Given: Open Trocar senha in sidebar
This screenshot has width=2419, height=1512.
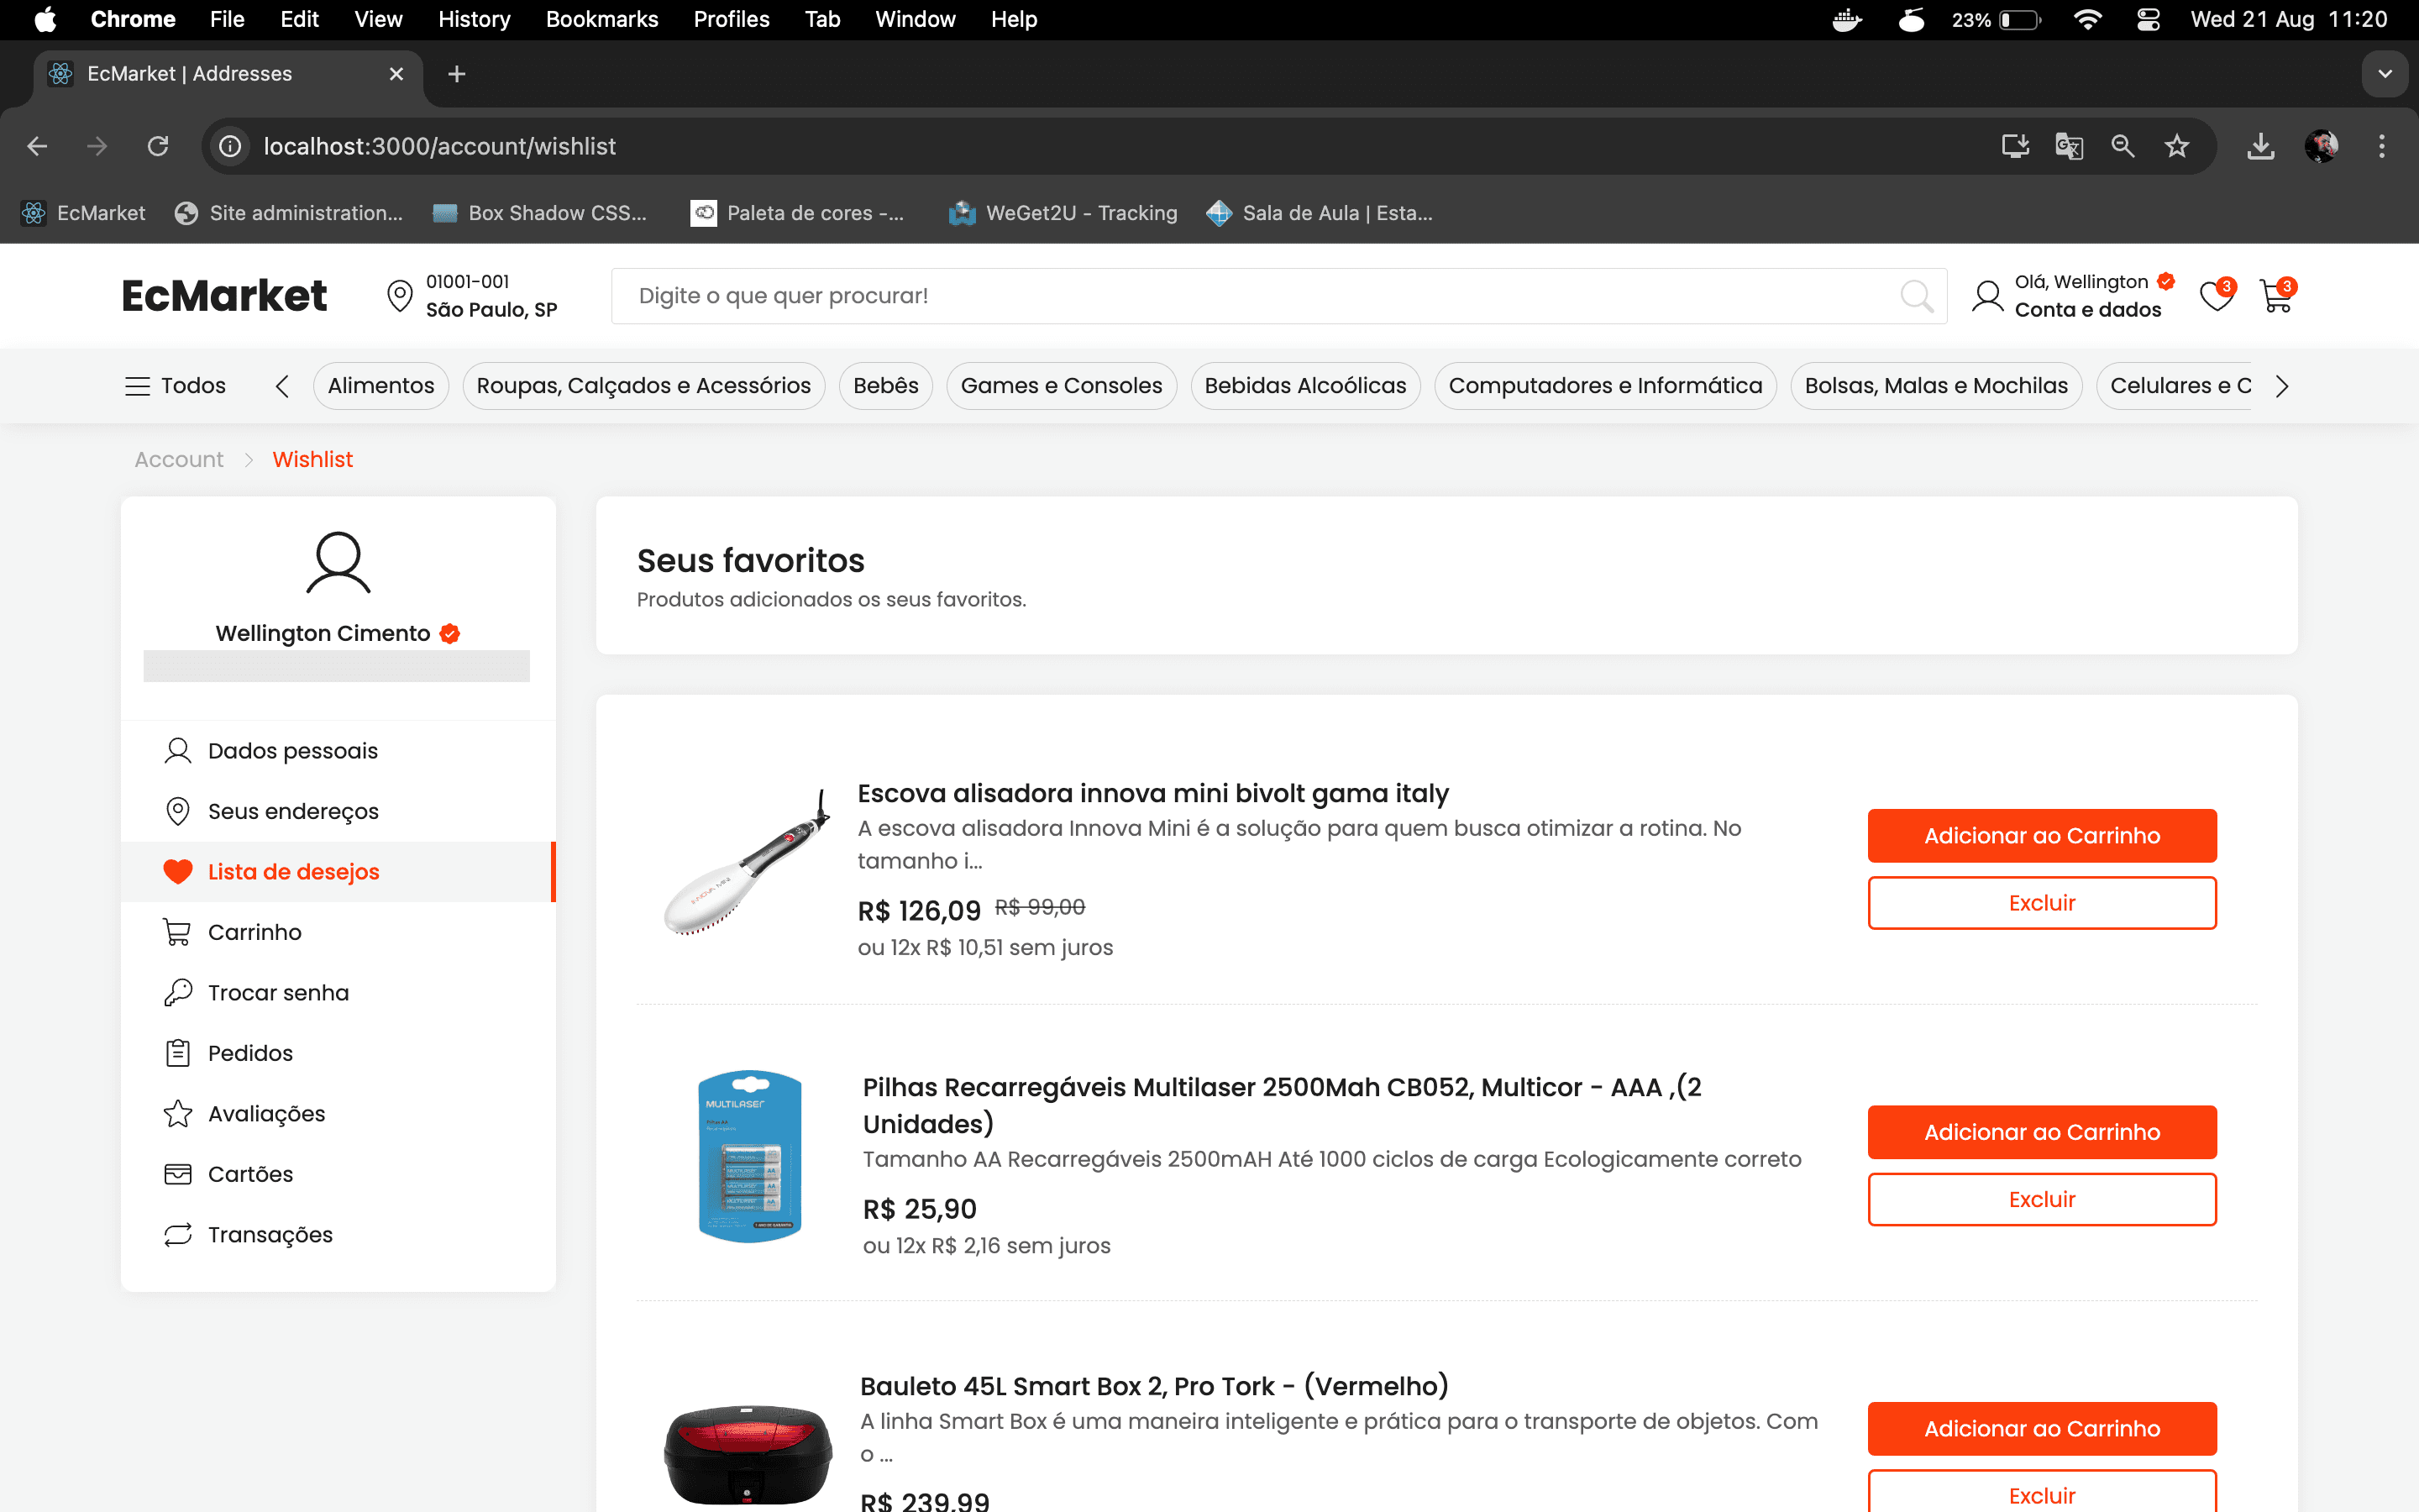Looking at the screenshot, I should (338, 993).
